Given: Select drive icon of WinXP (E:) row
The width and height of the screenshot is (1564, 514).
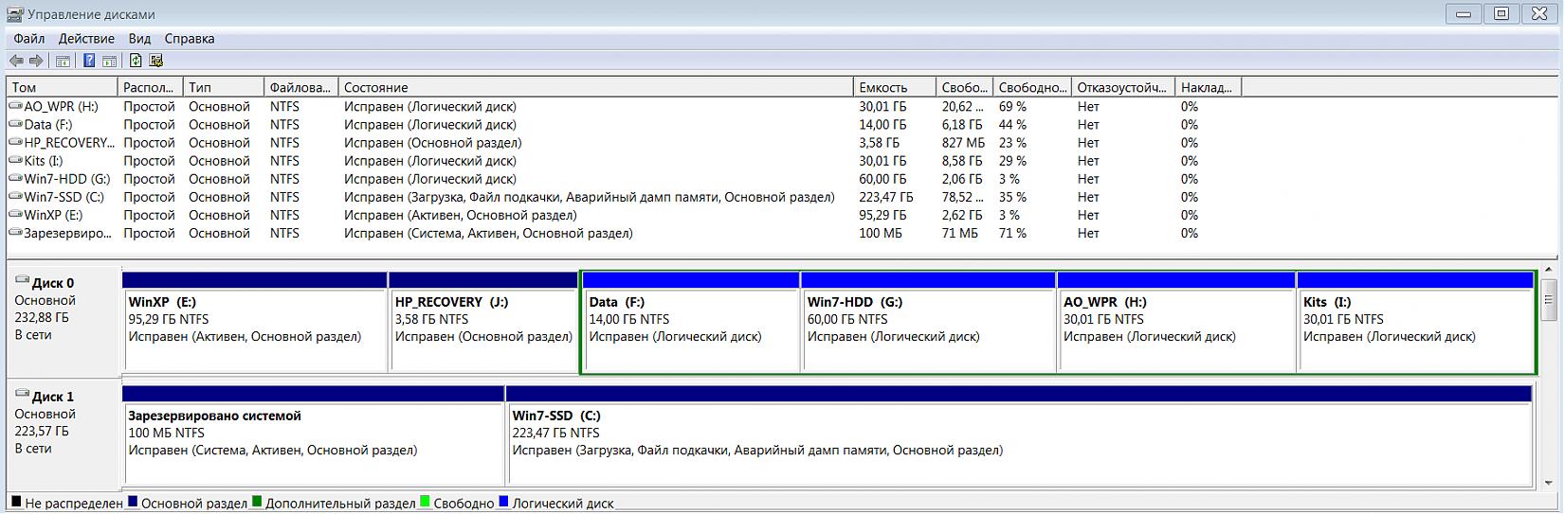Looking at the screenshot, I should click(15, 215).
